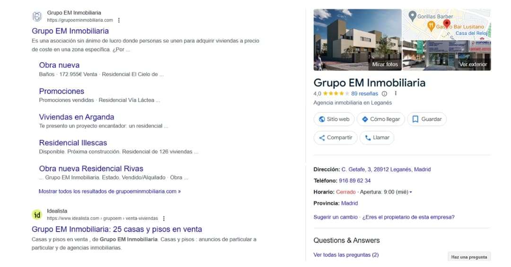Open Viviendas en Arganda sitelink
The image size is (511, 267).
(77, 117)
